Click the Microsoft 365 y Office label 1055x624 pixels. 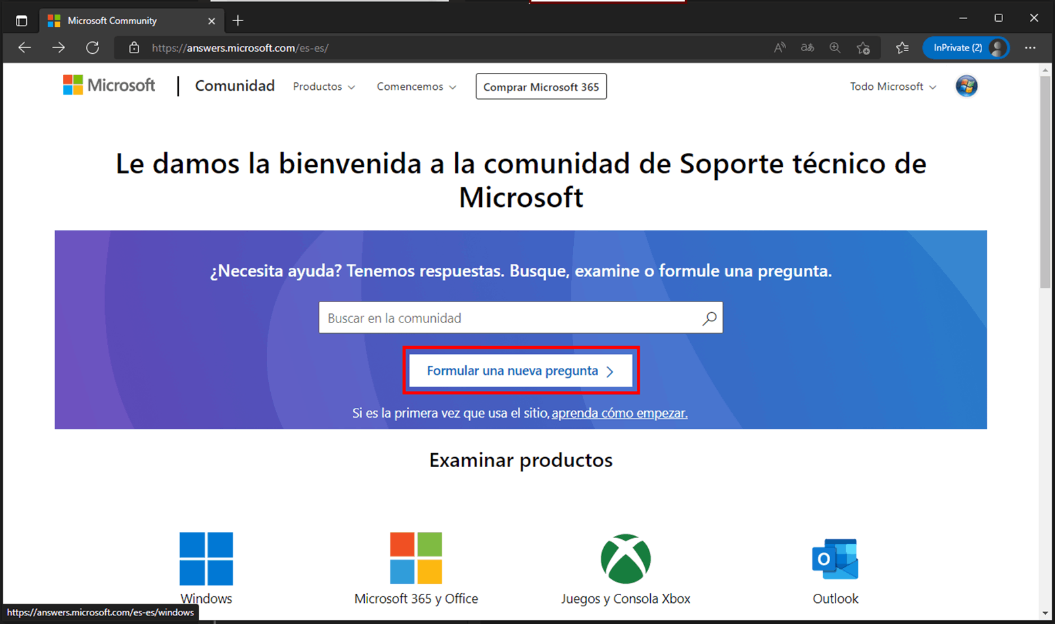416,598
